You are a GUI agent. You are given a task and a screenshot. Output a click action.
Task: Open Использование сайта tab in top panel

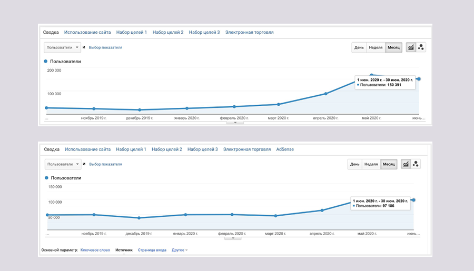coord(87,32)
